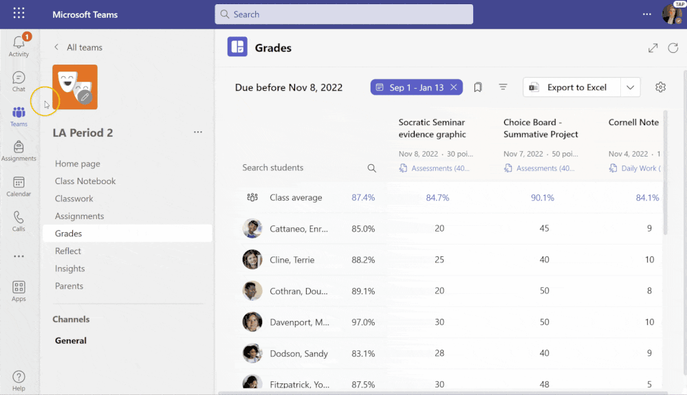This screenshot has height=395, width=687.
Task: Open Cothran, Dou... student name
Action: [299, 291]
